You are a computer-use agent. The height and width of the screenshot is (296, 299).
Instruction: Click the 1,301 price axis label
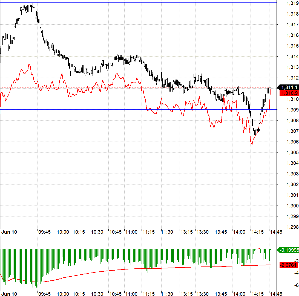[292, 195]
